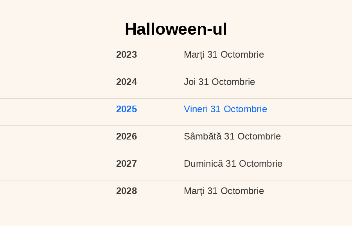
Task: Select the 2023 year label
Action: point(126,55)
